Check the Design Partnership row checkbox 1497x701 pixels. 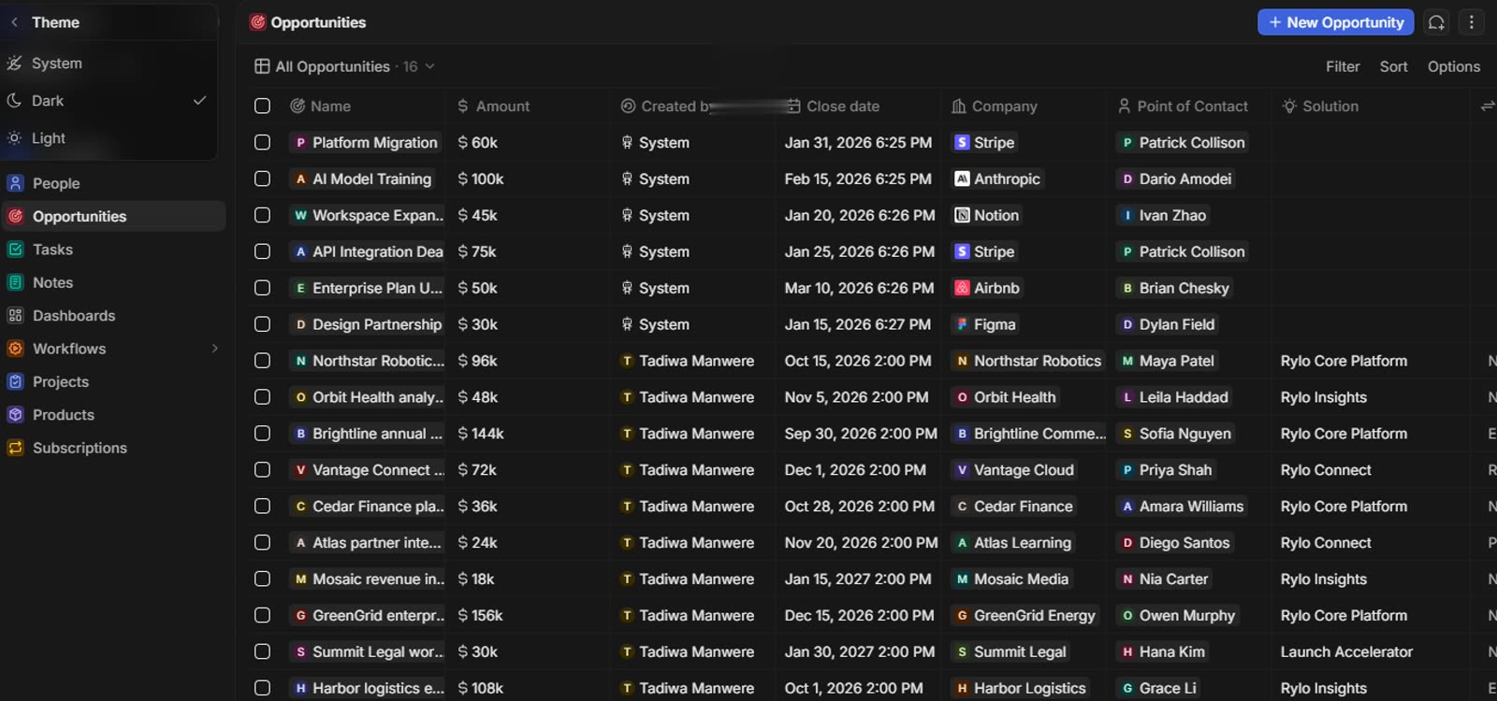point(263,324)
